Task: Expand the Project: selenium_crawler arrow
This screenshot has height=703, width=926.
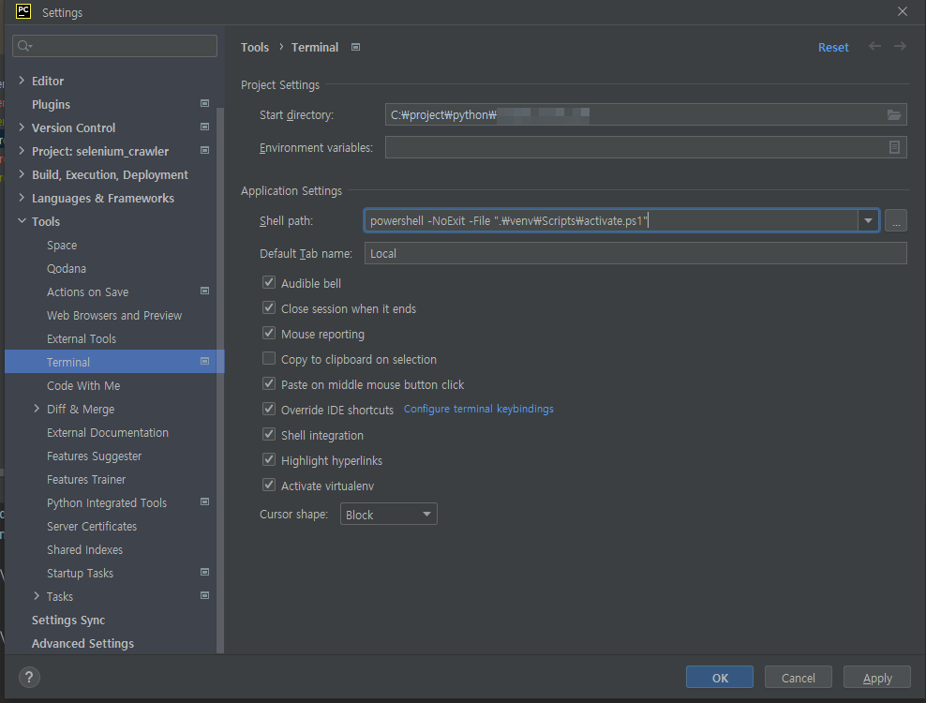Action: coord(22,151)
